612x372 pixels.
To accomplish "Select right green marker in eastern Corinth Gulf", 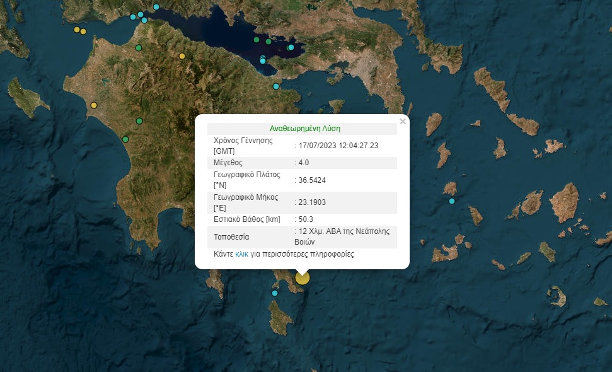I will 268,42.
